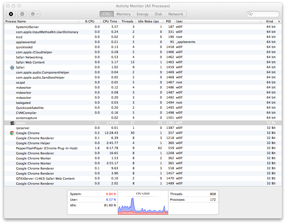Switch to the CPU tab
The width and height of the screenshot is (286, 224).
[x=107, y=14]
